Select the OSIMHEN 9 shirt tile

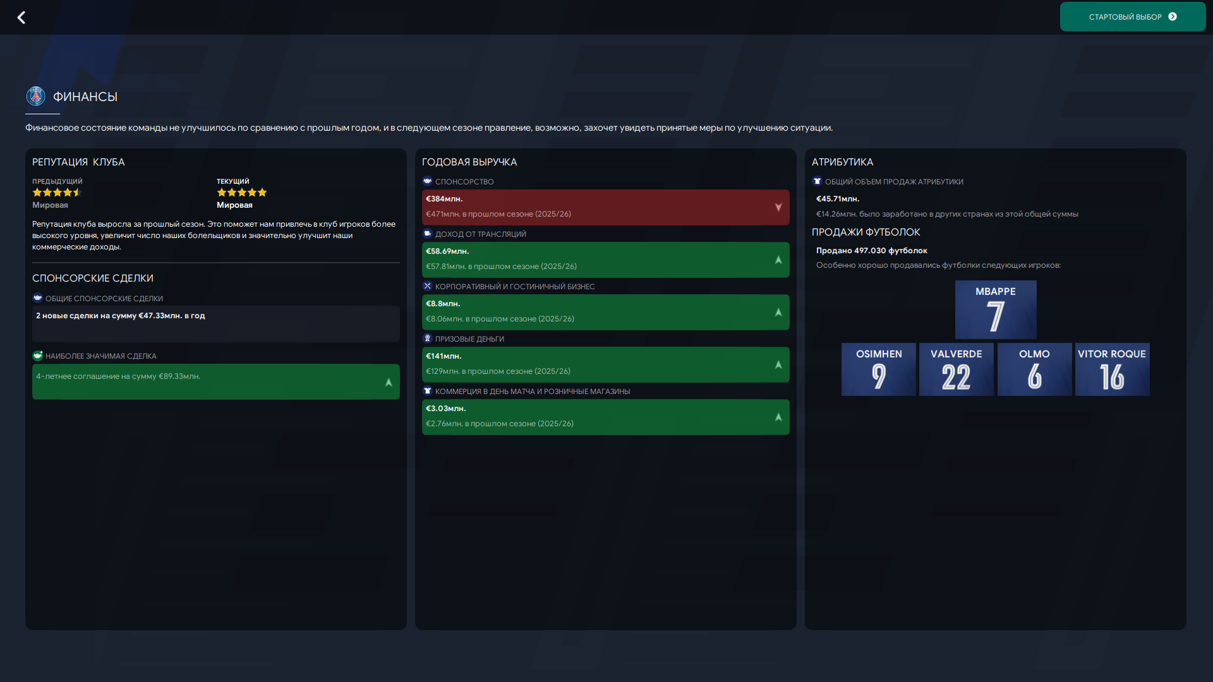pyautogui.click(x=879, y=369)
